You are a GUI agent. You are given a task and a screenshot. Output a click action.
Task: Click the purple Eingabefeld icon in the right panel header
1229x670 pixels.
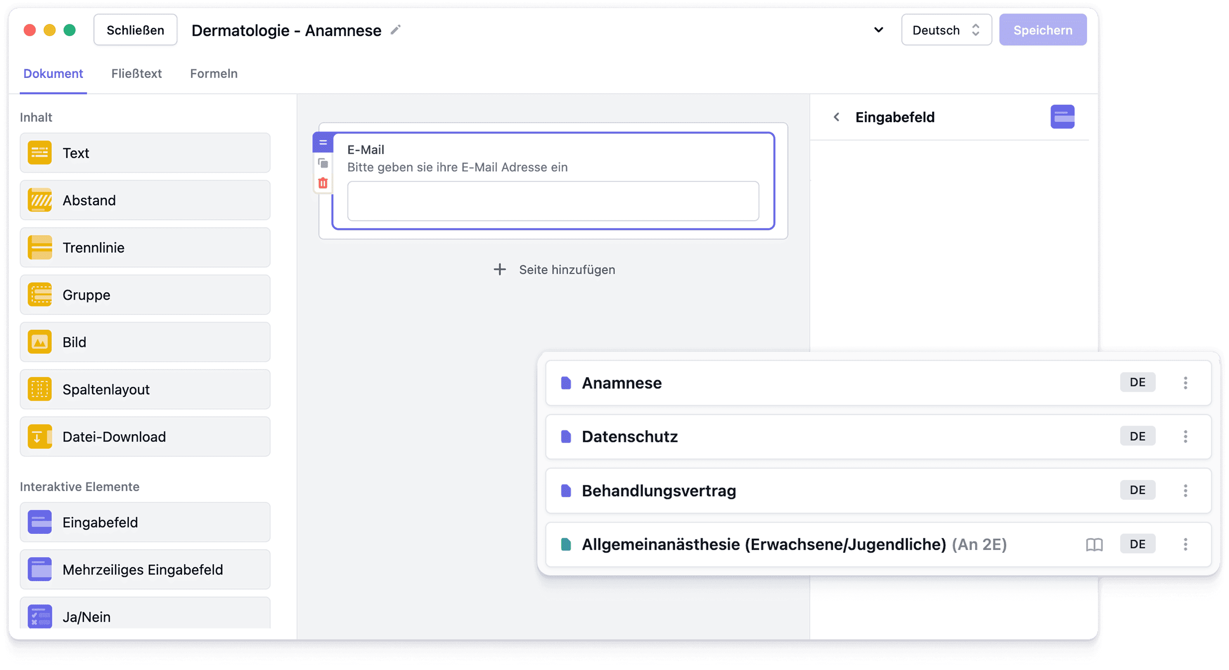1062,117
